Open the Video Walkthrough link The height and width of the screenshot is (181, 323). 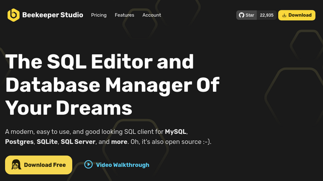point(117,164)
